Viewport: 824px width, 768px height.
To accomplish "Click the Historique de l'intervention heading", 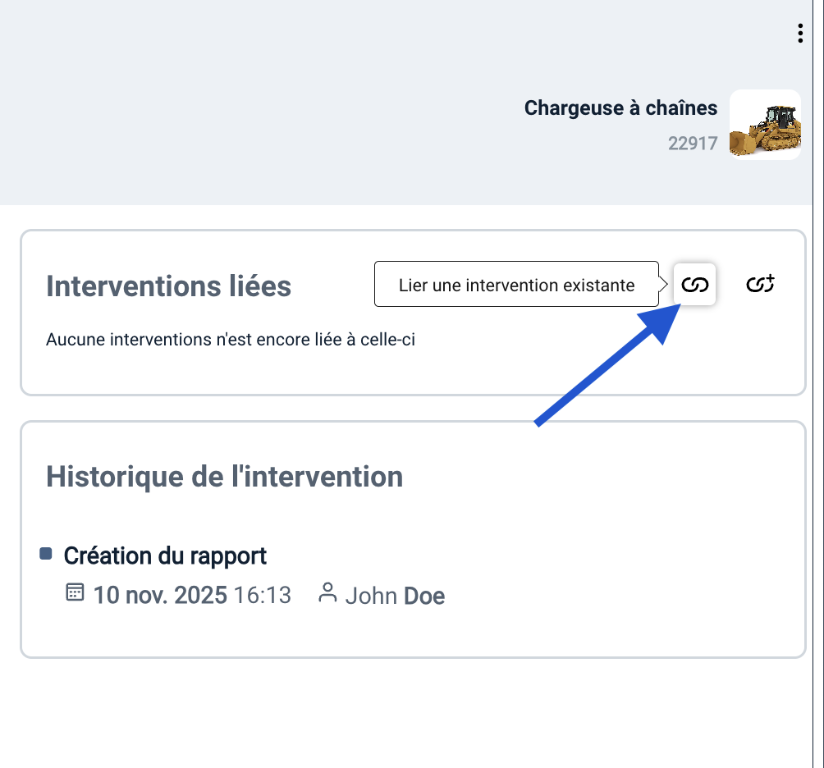I will point(224,476).
